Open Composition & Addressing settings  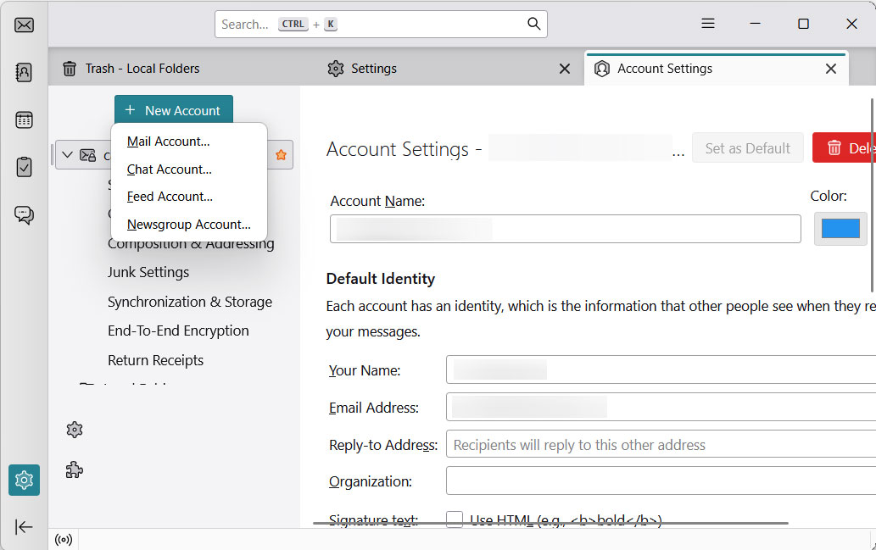(x=191, y=245)
